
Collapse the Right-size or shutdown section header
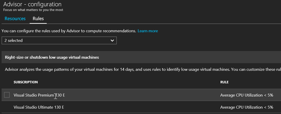52,57
